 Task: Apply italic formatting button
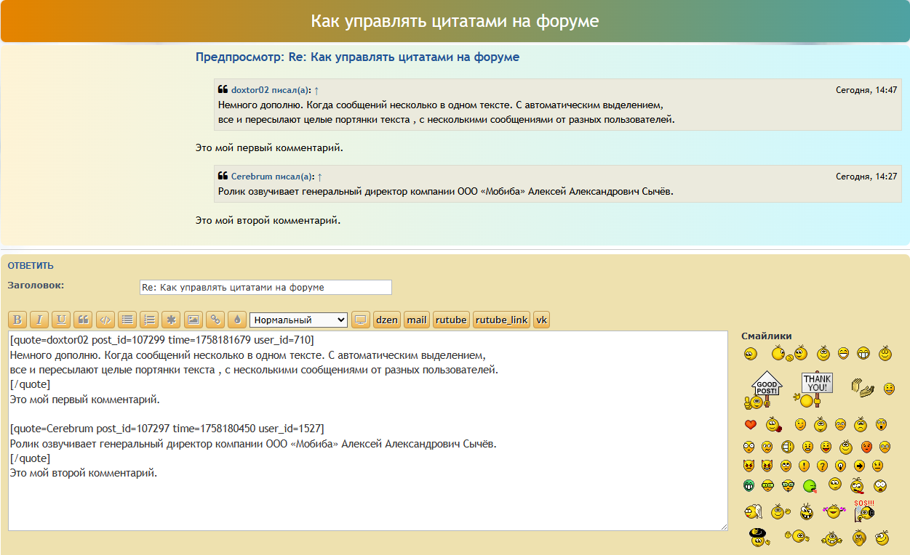39,320
